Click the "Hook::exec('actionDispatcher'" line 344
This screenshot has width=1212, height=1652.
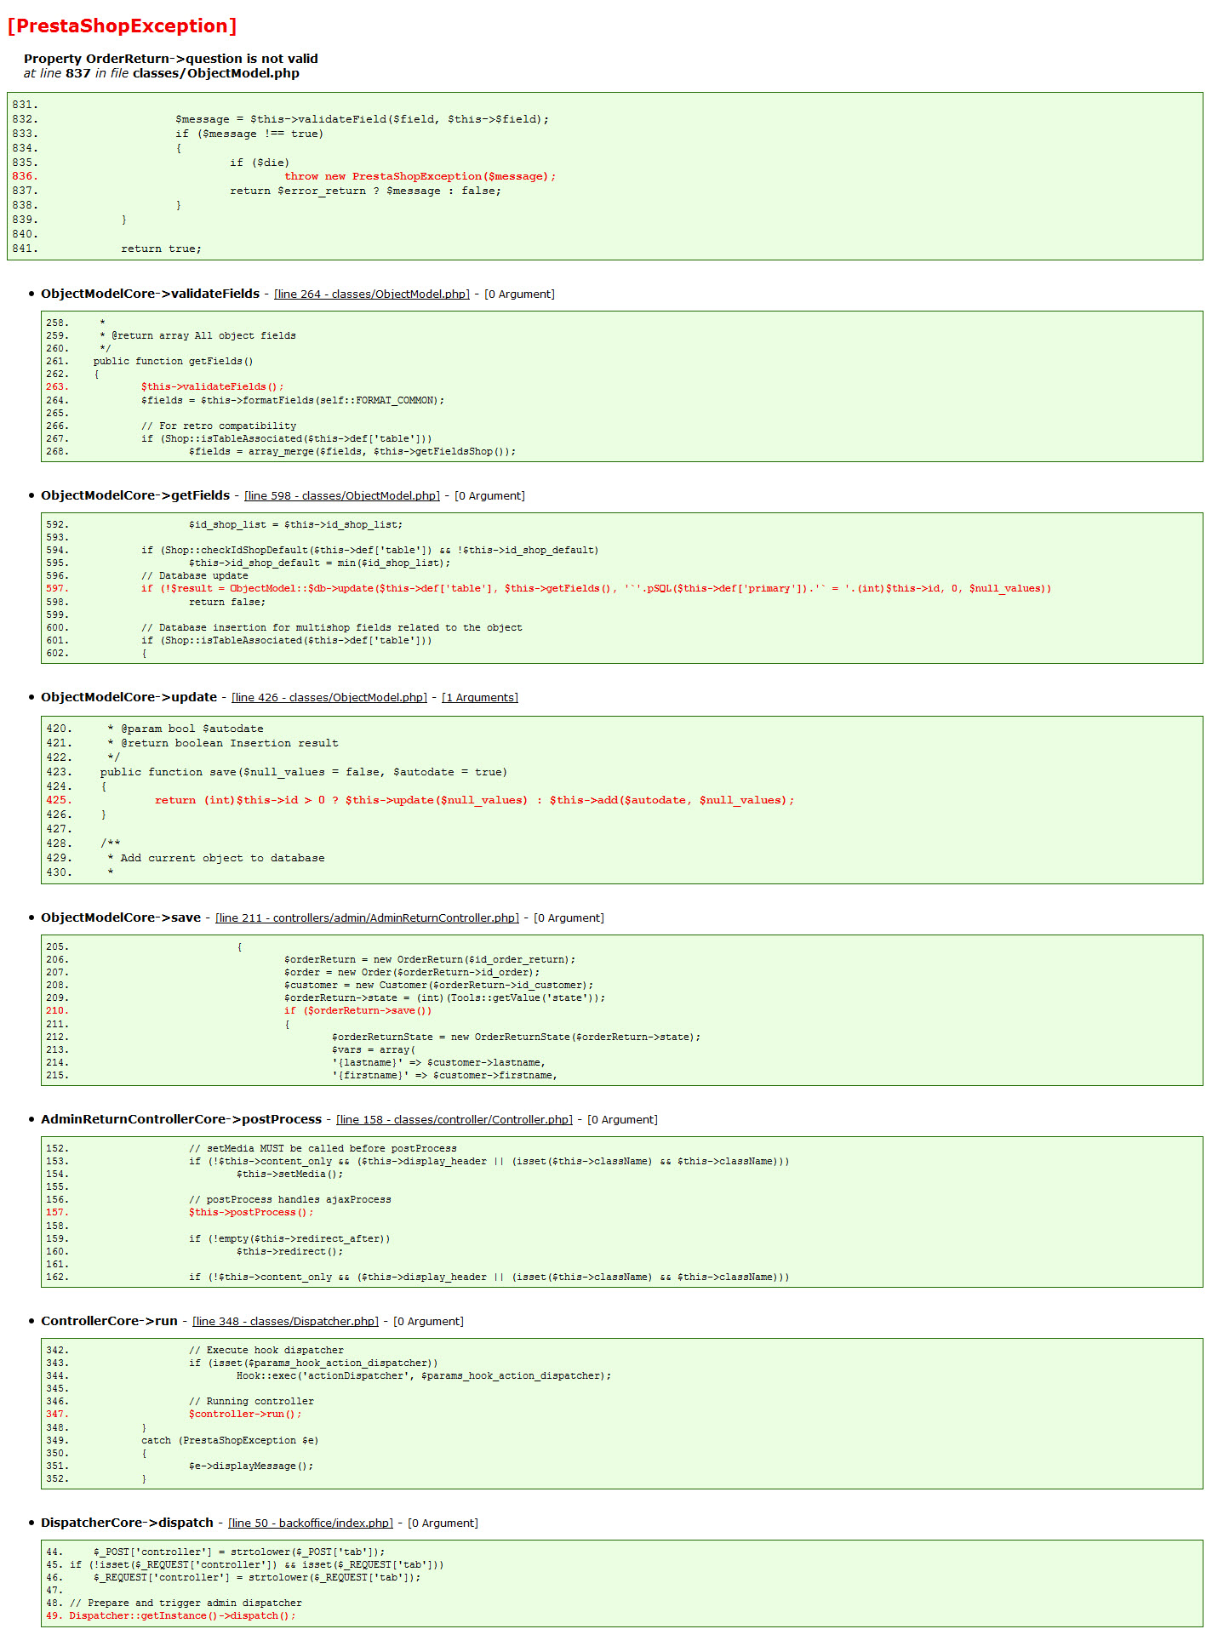424,1376
